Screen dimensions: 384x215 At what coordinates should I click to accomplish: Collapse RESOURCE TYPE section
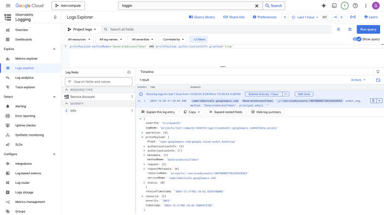click(x=66, y=90)
